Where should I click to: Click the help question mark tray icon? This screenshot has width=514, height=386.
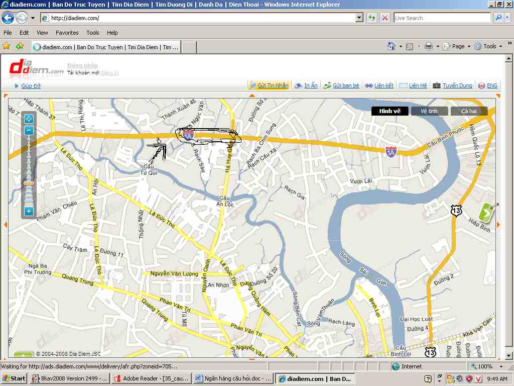(x=428, y=379)
